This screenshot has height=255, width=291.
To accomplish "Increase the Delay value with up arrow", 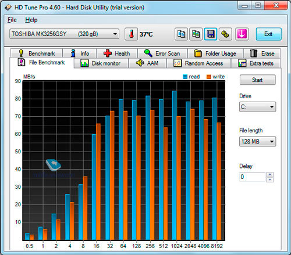I will (x=270, y=175).
